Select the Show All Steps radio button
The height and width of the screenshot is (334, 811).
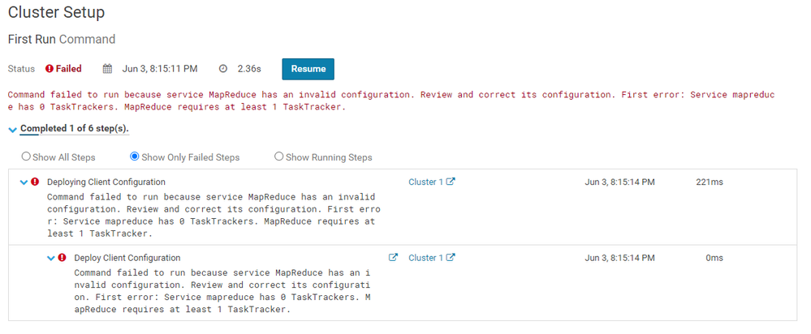(26, 156)
